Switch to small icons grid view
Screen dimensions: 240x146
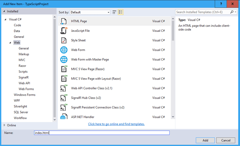click(x=114, y=12)
